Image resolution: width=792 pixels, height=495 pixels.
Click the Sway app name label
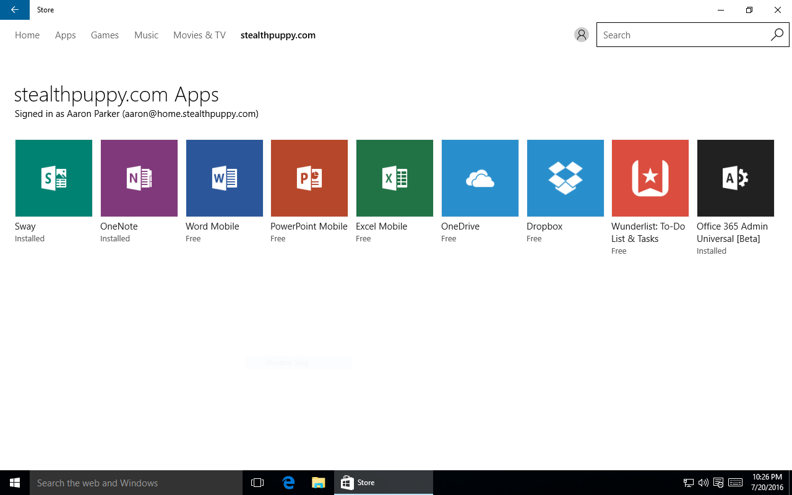pos(25,226)
